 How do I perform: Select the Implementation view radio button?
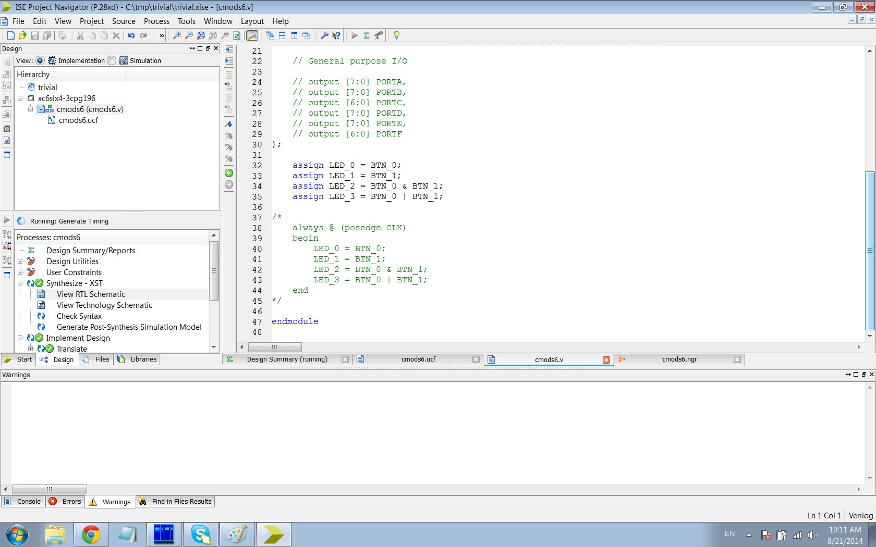[x=40, y=60]
